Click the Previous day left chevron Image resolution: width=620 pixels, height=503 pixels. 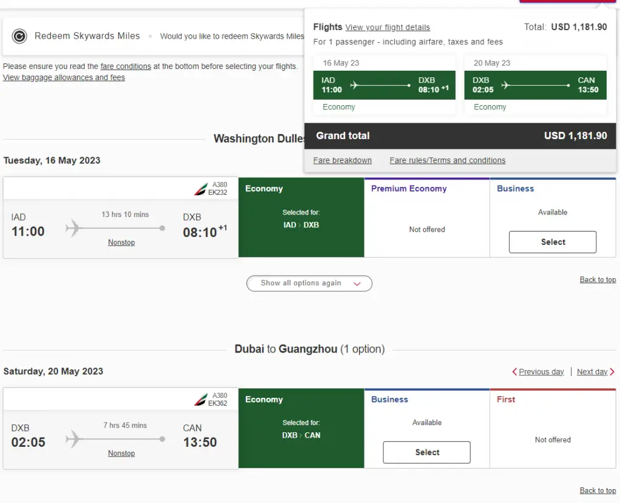pyautogui.click(x=515, y=372)
